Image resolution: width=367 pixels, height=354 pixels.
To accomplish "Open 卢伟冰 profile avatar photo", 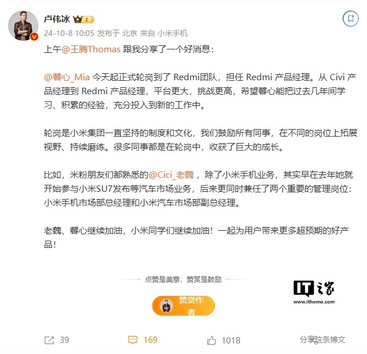I will pos(23,26).
